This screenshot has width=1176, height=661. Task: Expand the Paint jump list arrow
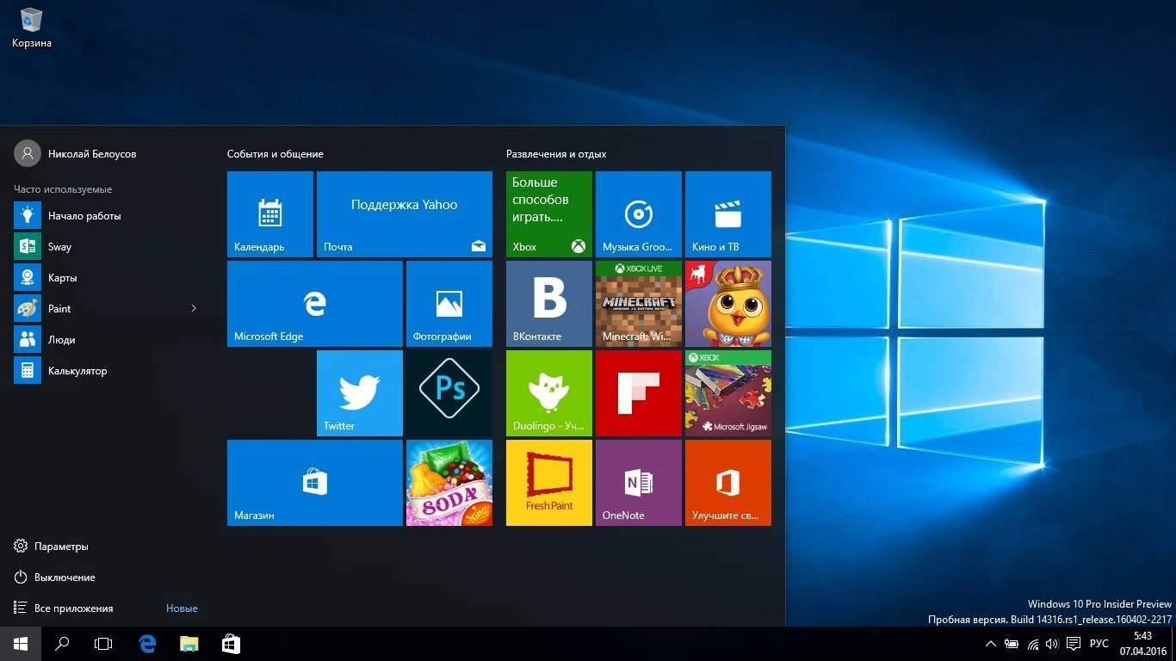tap(194, 309)
